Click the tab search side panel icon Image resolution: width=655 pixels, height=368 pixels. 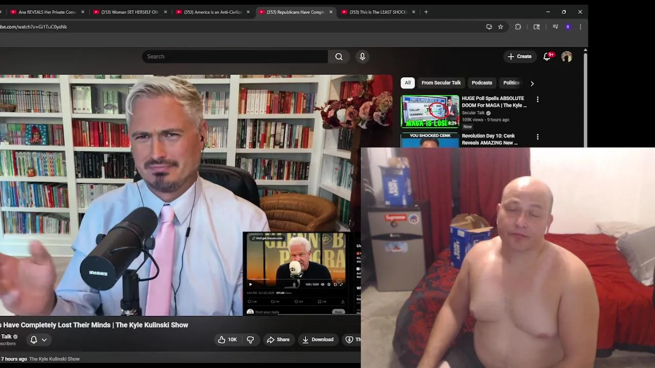tap(536, 27)
